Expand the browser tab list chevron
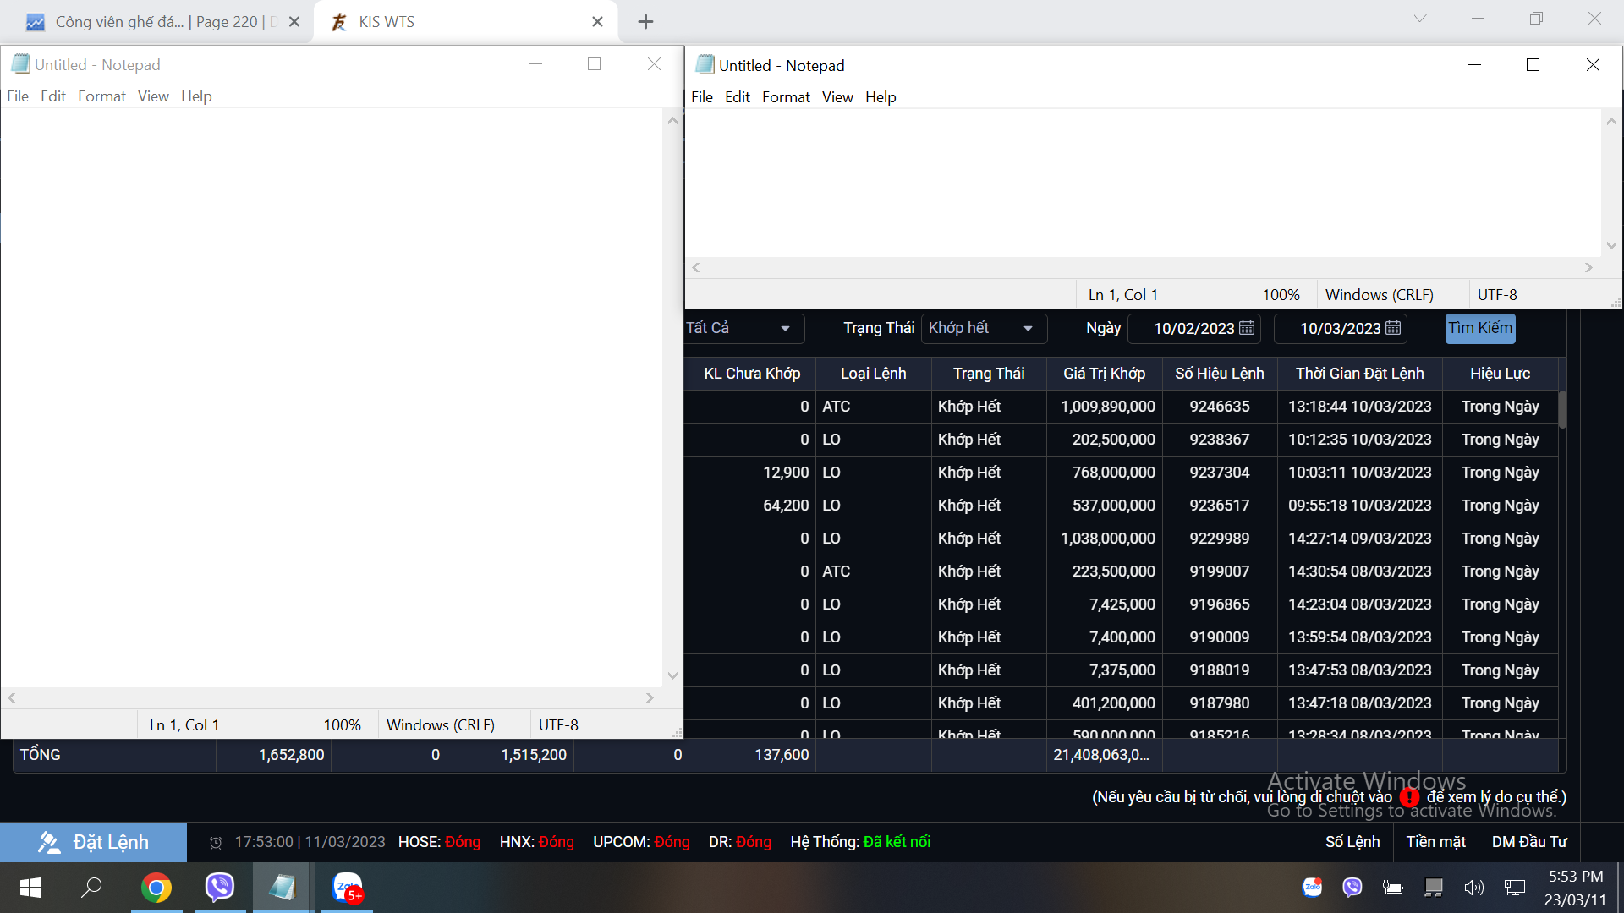Screen dimensions: 1624x913 tap(1420, 19)
